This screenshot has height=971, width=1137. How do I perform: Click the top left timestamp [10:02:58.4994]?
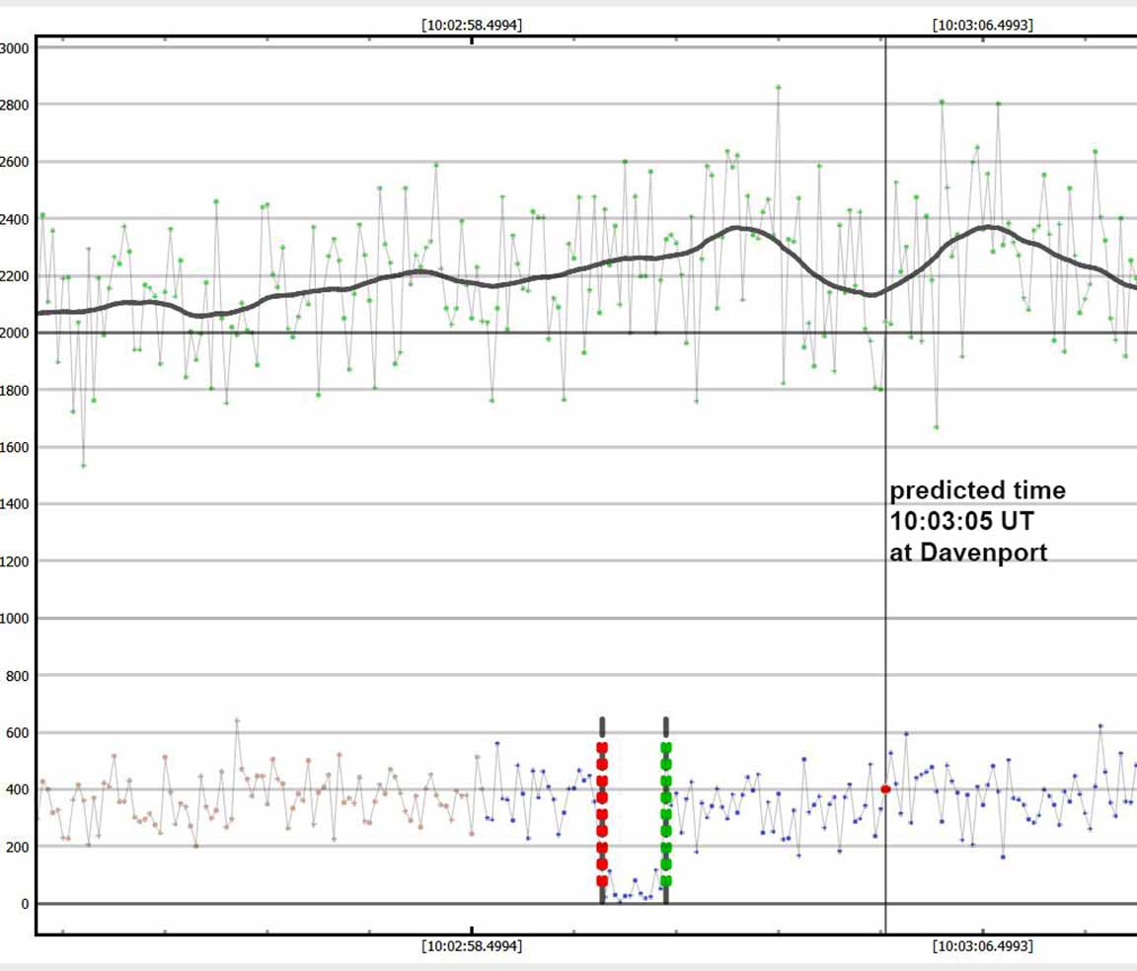coord(472,25)
